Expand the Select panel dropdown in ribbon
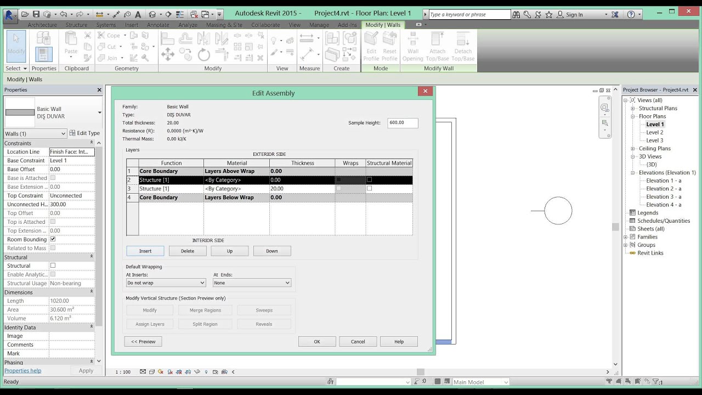 coord(16,69)
